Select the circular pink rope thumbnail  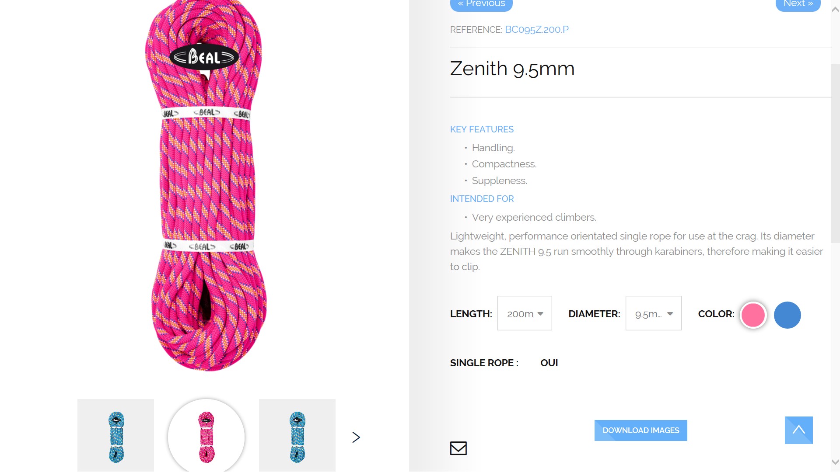point(206,435)
